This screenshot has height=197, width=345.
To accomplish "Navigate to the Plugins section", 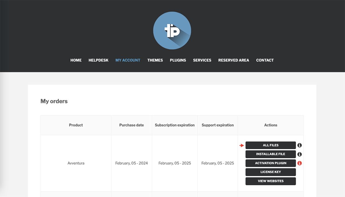I will tap(178, 60).
